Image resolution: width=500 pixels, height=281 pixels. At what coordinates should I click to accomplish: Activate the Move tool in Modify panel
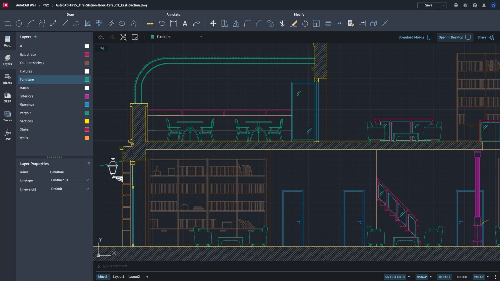(x=213, y=23)
